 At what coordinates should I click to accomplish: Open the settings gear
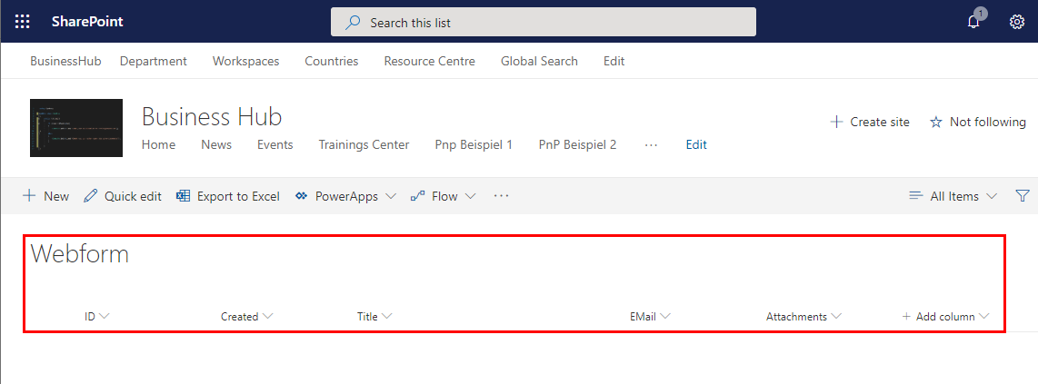pos(1017,22)
